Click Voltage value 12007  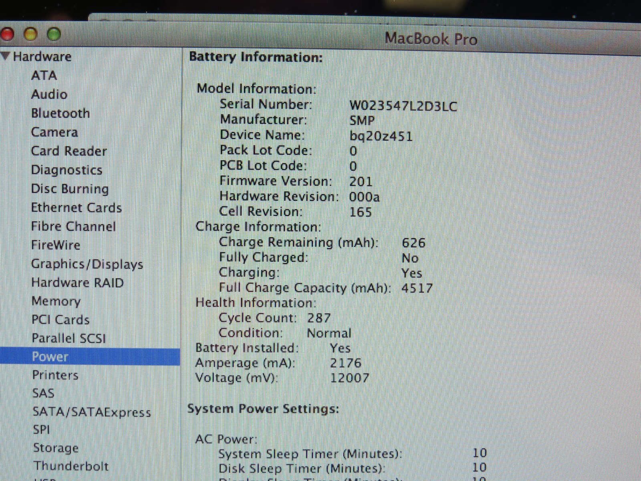click(x=349, y=378)
